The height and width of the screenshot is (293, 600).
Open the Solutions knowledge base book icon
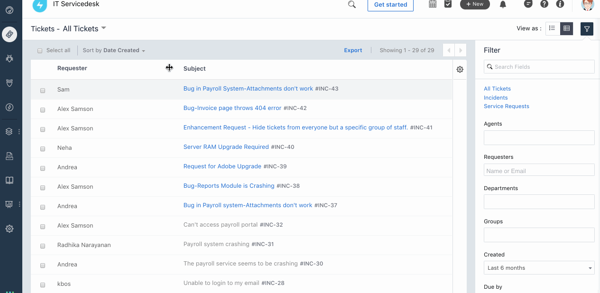tap(9, 180)
